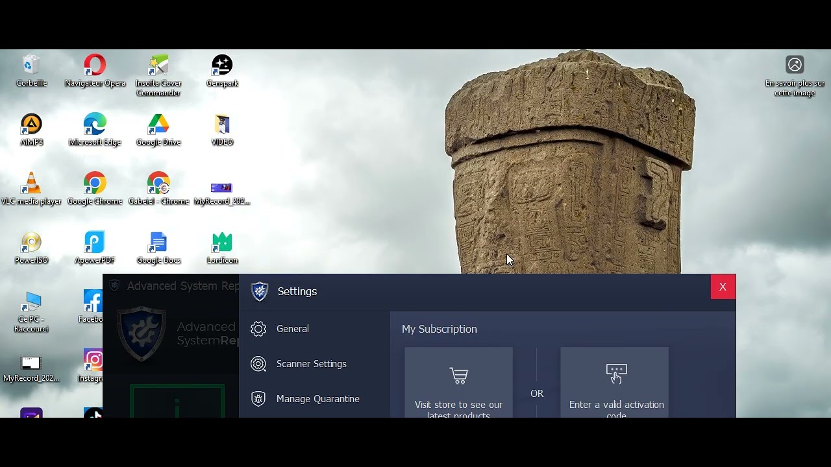Open the VIDEO folder icon
The height and width of the screenshot is (467, 831).
[222, 129]
